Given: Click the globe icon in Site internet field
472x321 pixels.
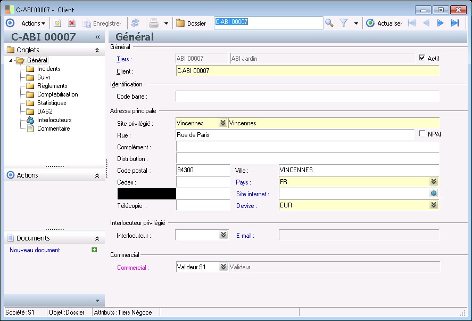Looking at the screenshot, I should click(434, 194).
